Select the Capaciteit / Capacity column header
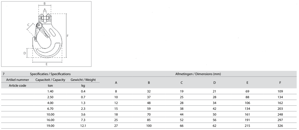Viewport: 299px width, 130px height. click(x=50, y=80)
